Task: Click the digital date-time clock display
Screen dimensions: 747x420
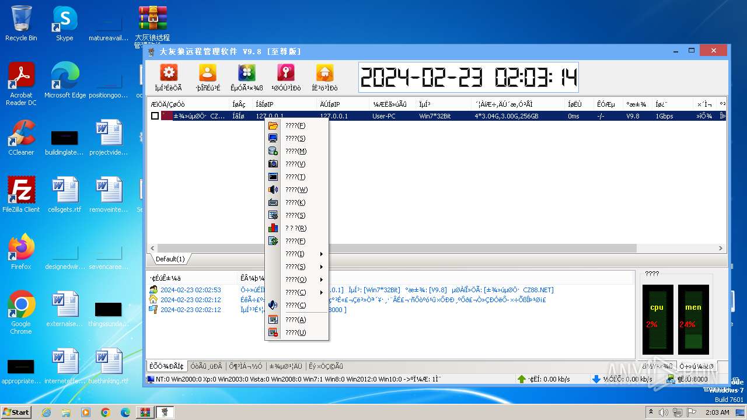Action: coord(469,77)
